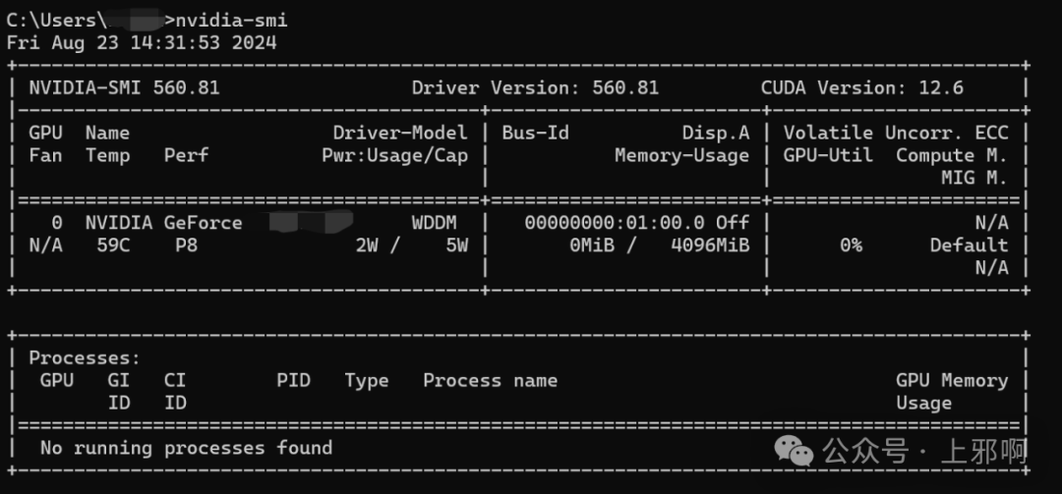Click the 'Disp.A' header text
Screen dimensions: 1062x494
[x=716, y=133]
